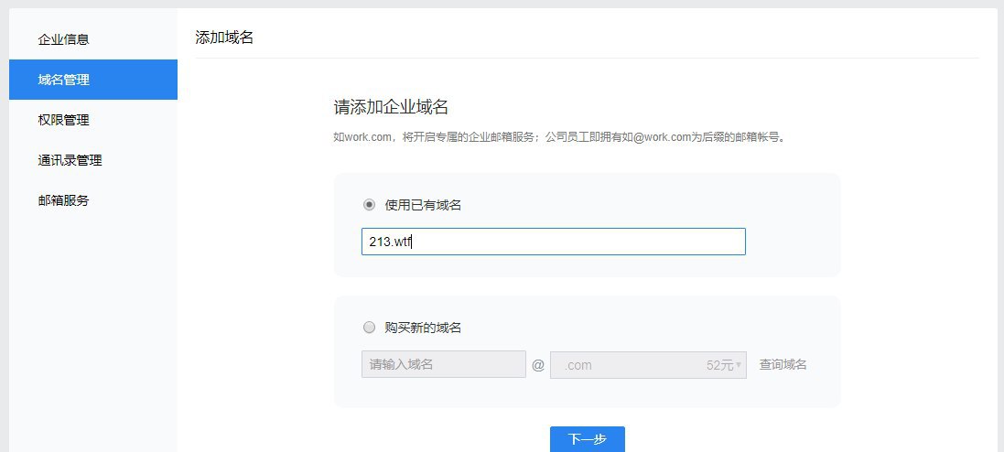This screenshot has width=1004, height=452.
Task: Click the 添加域名 page heading
Action: [x=224, y=38]
